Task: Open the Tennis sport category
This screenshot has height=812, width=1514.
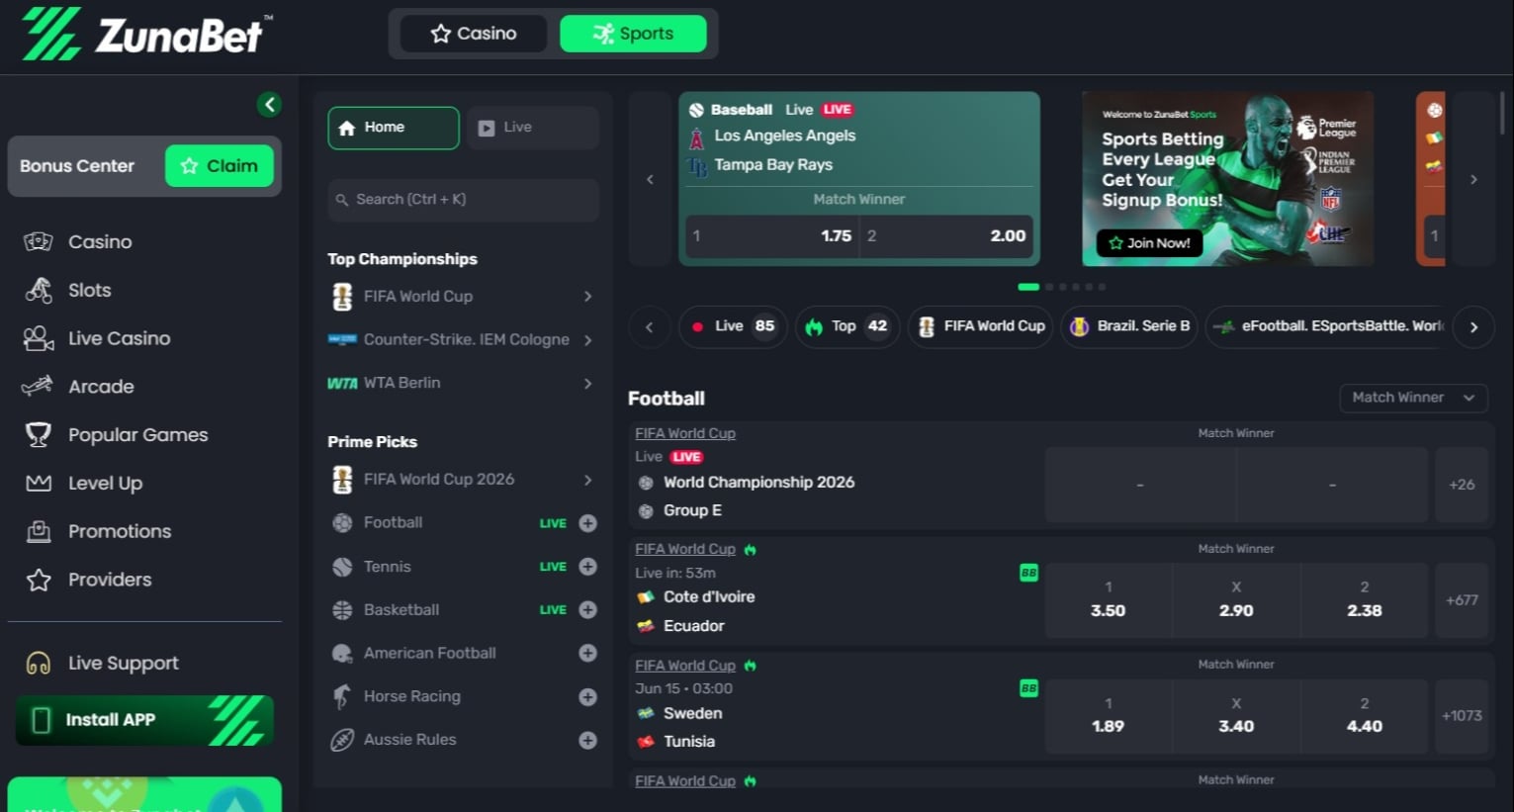Action: point(387,567)
